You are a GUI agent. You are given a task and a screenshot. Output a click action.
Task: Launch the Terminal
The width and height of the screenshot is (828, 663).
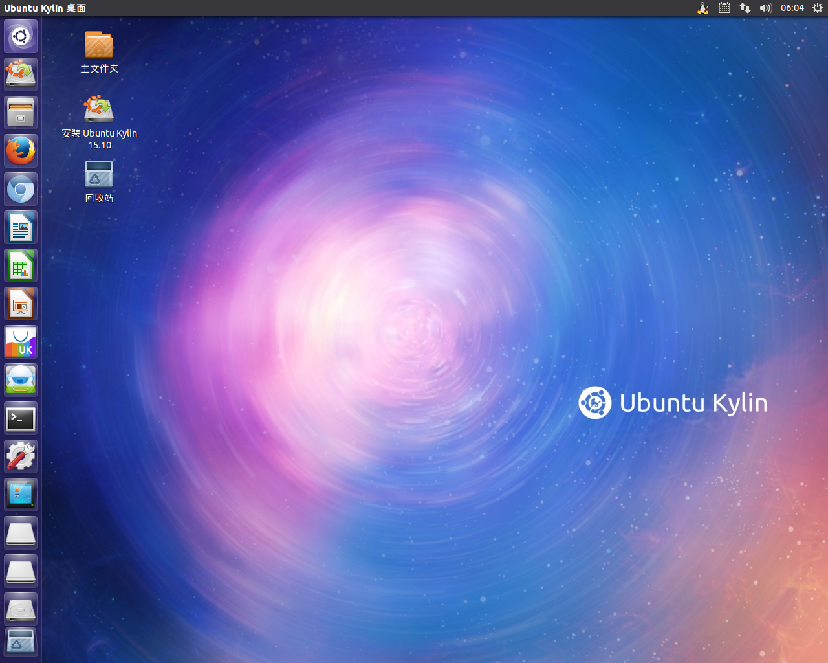21,418
